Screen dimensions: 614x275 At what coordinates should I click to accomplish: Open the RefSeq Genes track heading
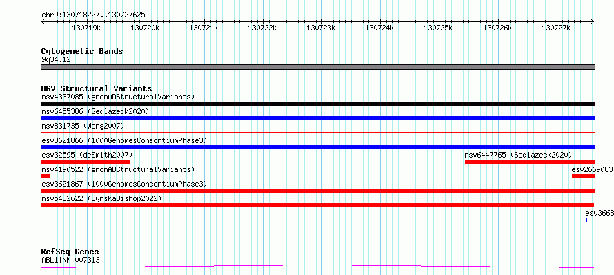click(70, 252)
